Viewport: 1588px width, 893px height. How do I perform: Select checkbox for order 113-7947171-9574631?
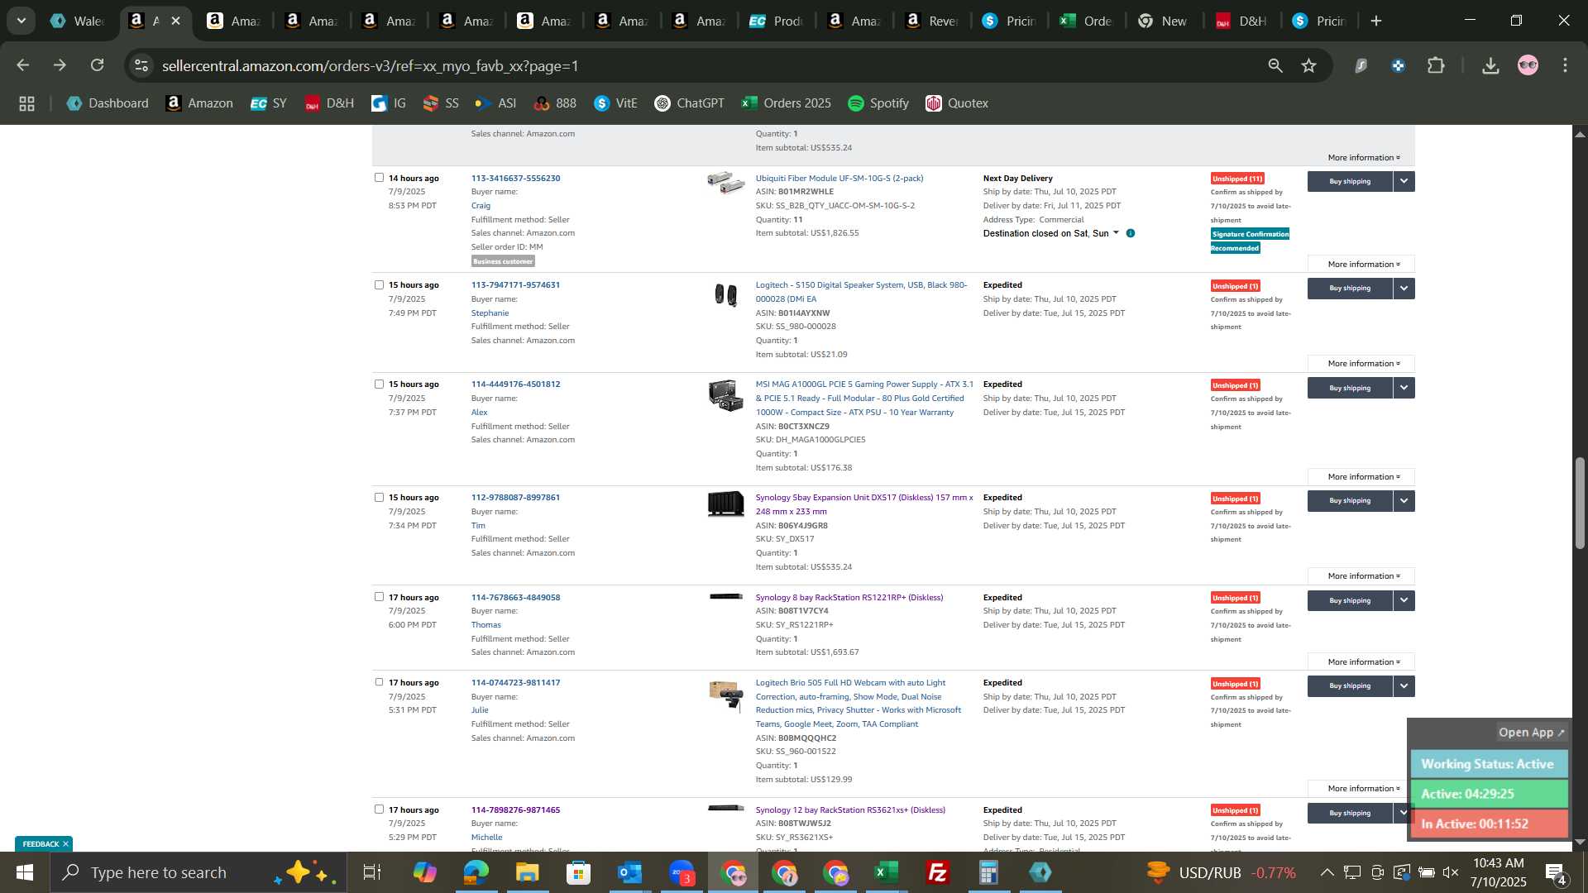click(379, 284)
